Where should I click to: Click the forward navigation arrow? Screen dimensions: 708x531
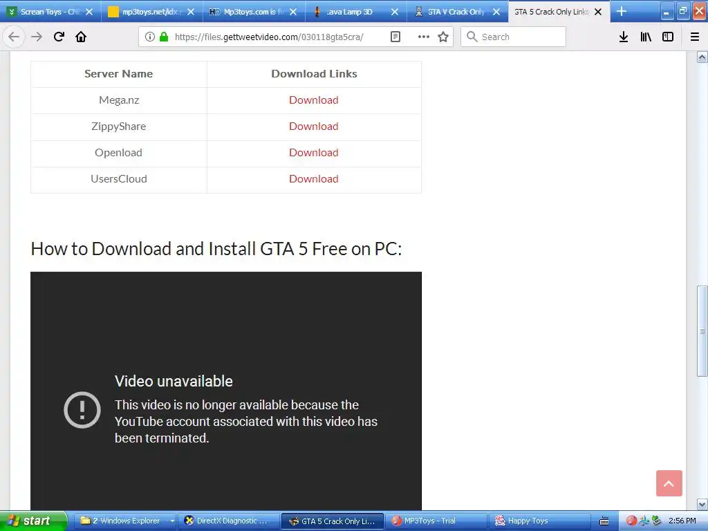point(37,37)
